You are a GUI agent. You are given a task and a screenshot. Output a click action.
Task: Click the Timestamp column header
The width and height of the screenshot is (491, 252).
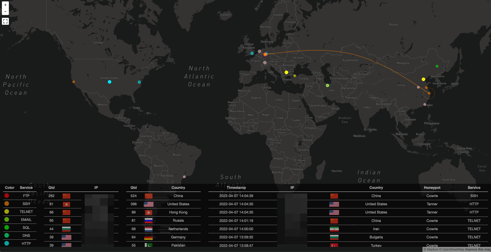236,188
